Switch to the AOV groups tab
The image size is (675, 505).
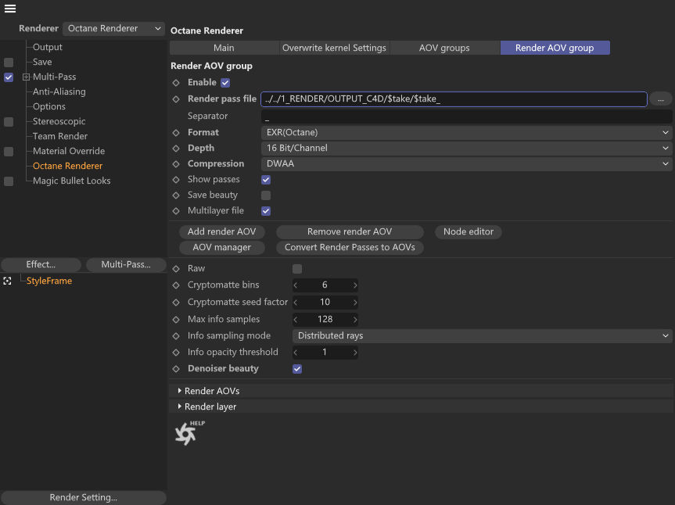[x=444, y=48]
